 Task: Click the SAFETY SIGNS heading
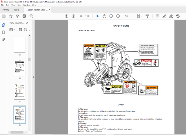(x=121, y=26)
